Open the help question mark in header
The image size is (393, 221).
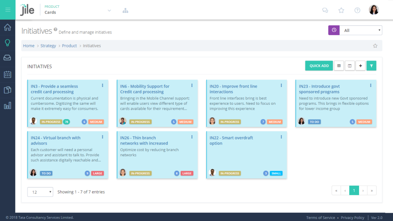point(357,10)
